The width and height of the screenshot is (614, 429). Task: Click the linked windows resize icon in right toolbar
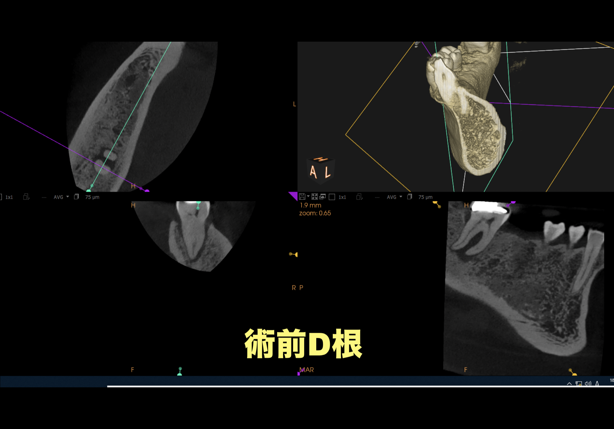tap(359, 197)
